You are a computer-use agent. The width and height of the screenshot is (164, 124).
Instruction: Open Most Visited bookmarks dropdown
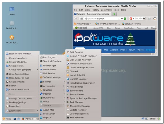click(x=82, y=24)
